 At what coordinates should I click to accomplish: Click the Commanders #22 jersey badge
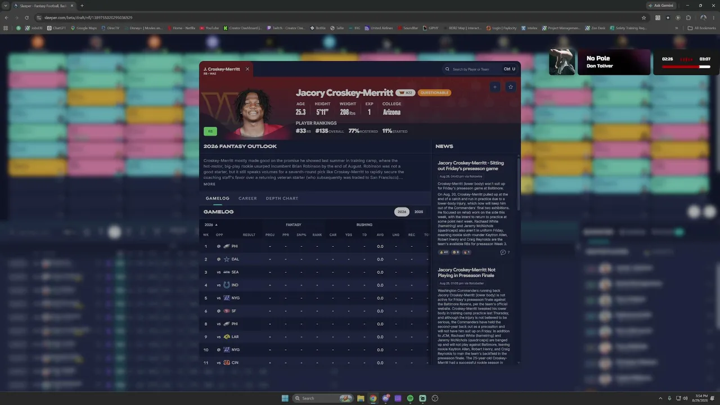[x=406, y=93]
